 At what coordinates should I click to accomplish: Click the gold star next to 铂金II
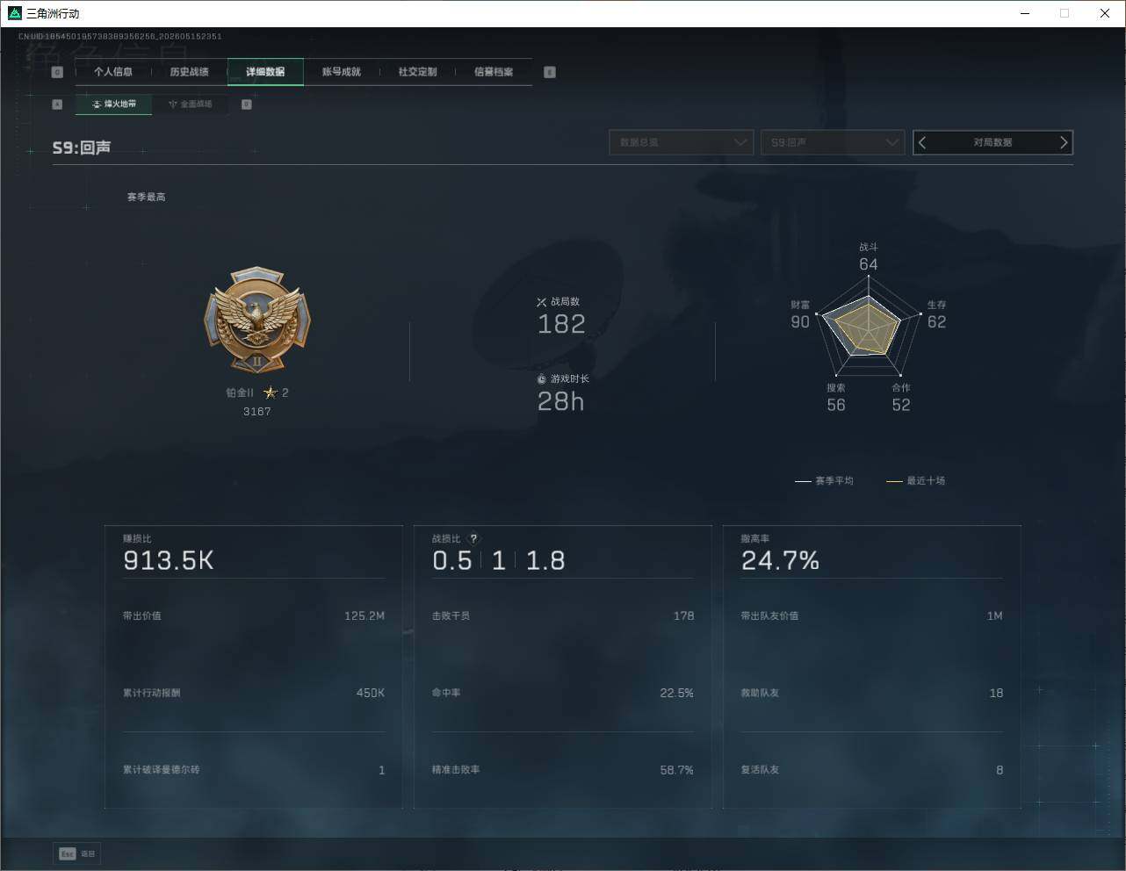click(x=271, y=392)
